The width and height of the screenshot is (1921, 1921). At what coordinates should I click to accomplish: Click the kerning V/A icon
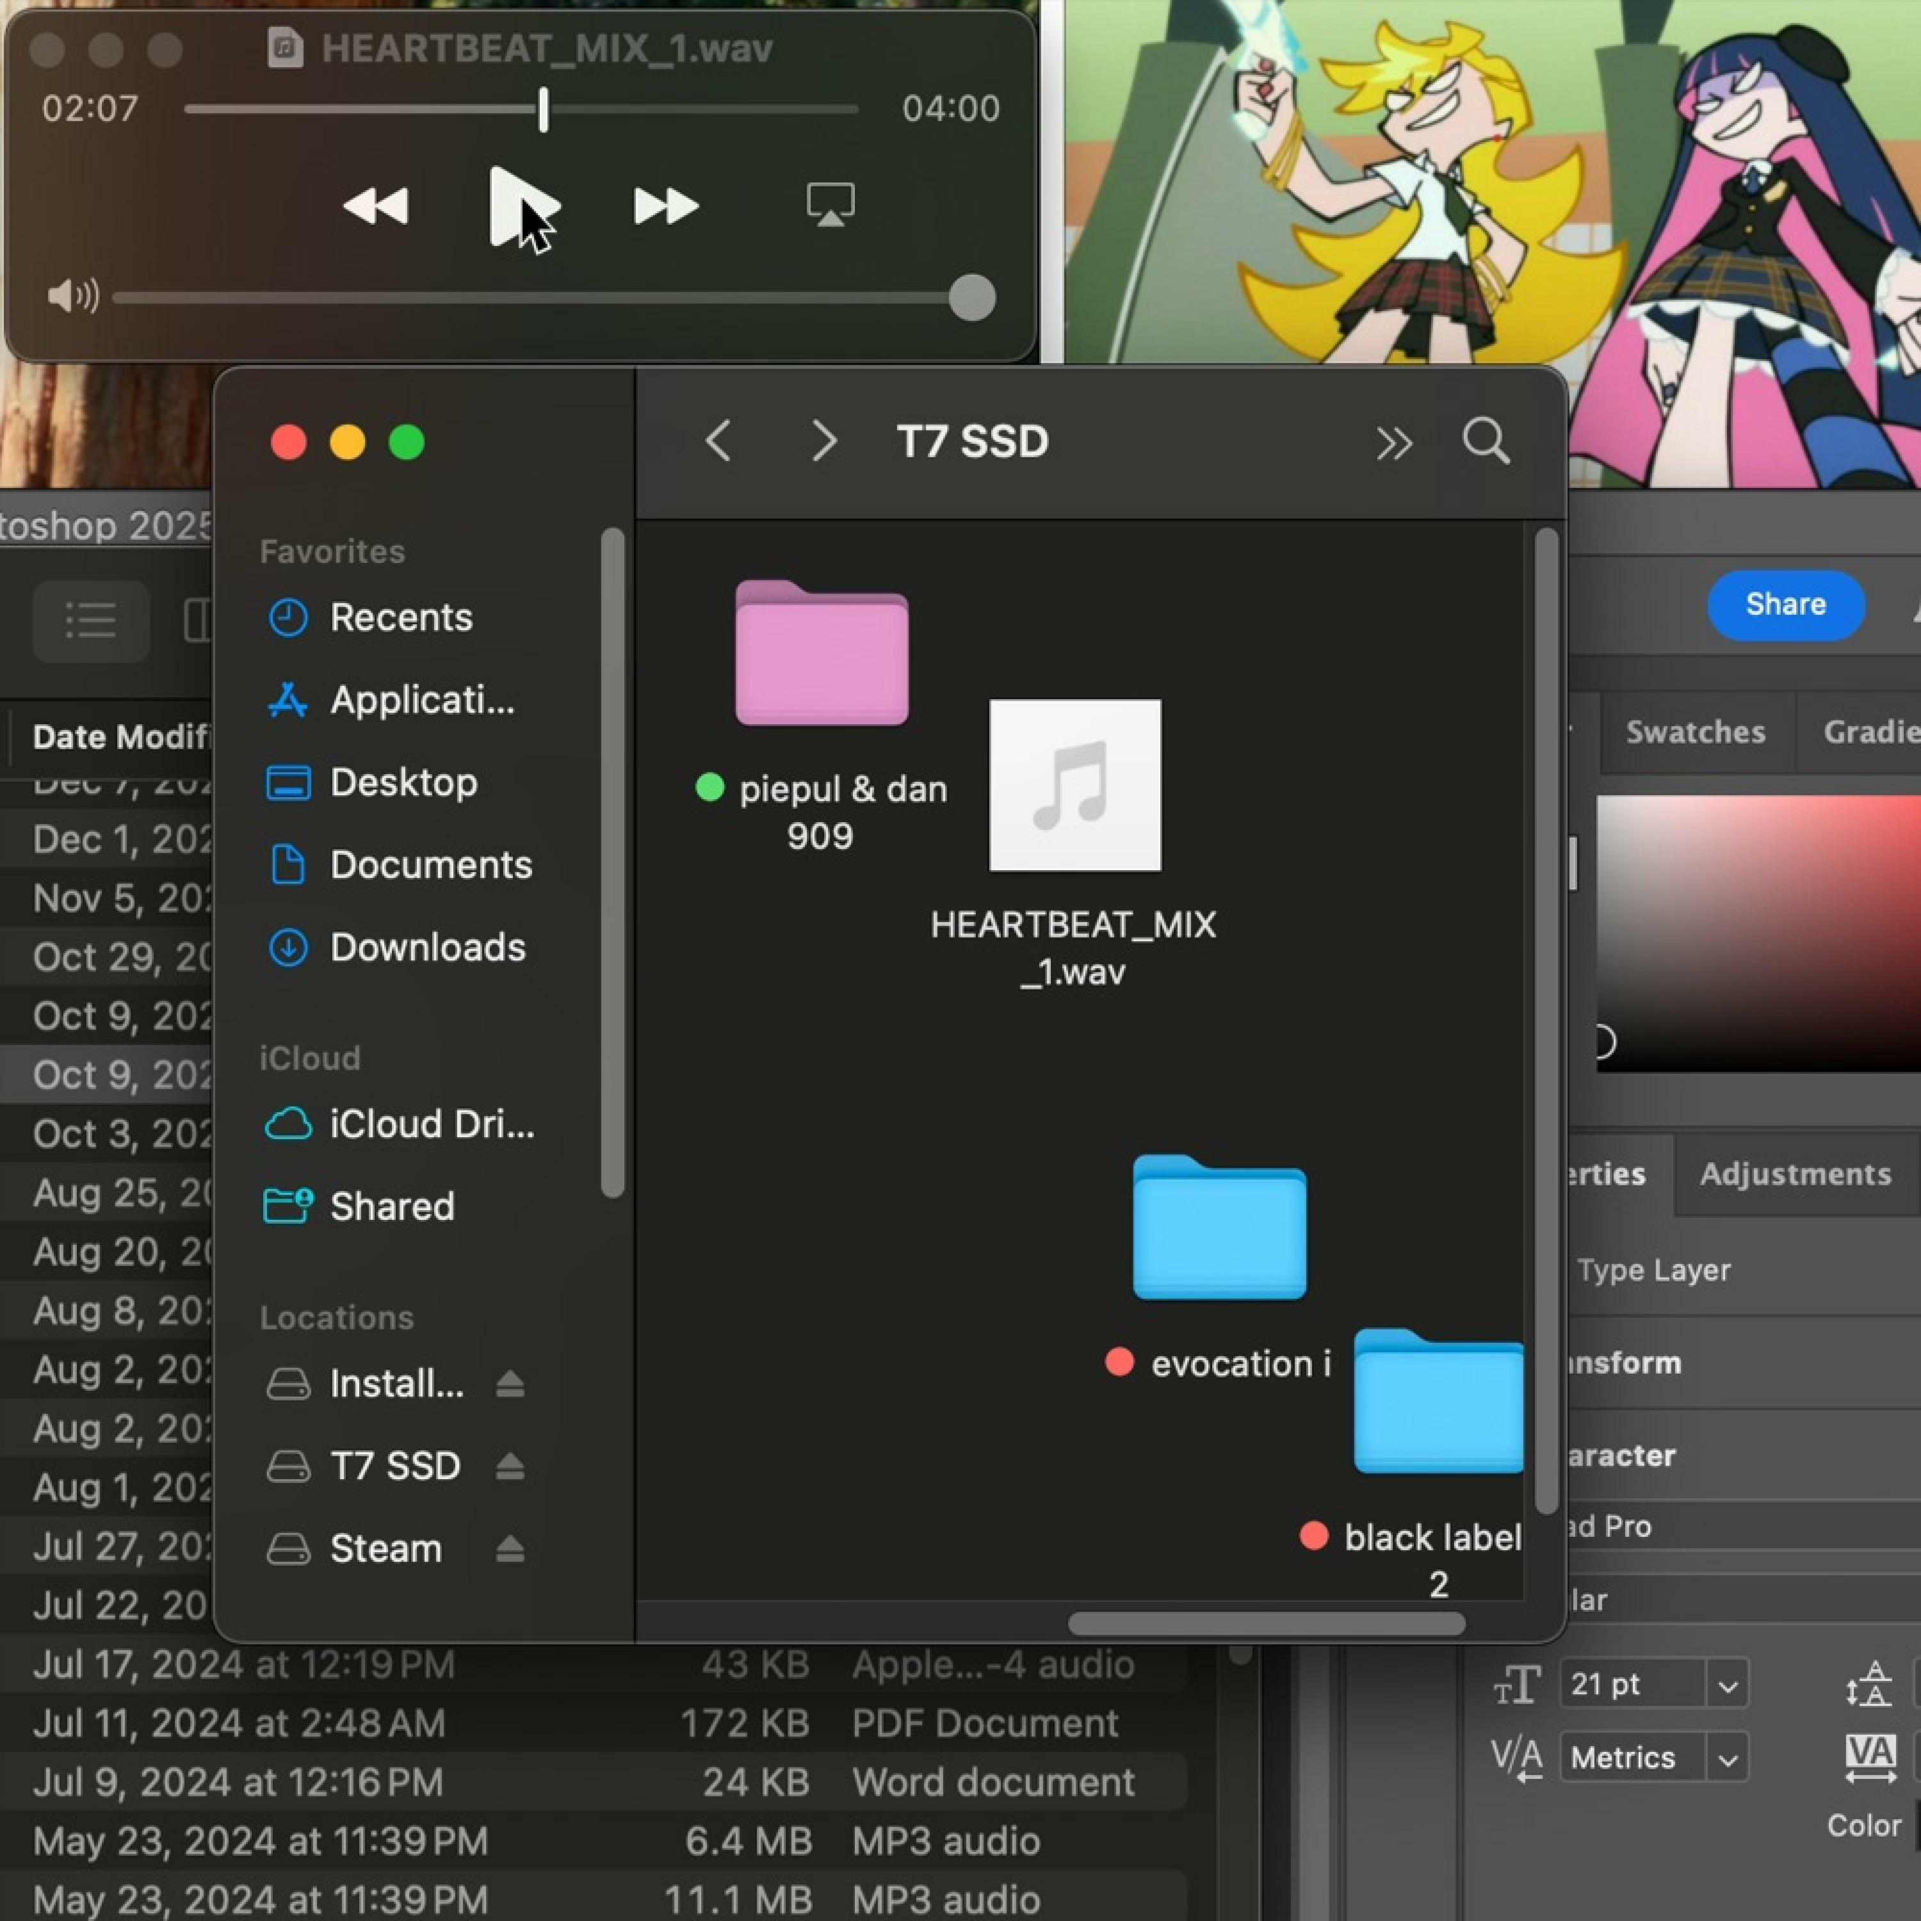point(1516,1758)
